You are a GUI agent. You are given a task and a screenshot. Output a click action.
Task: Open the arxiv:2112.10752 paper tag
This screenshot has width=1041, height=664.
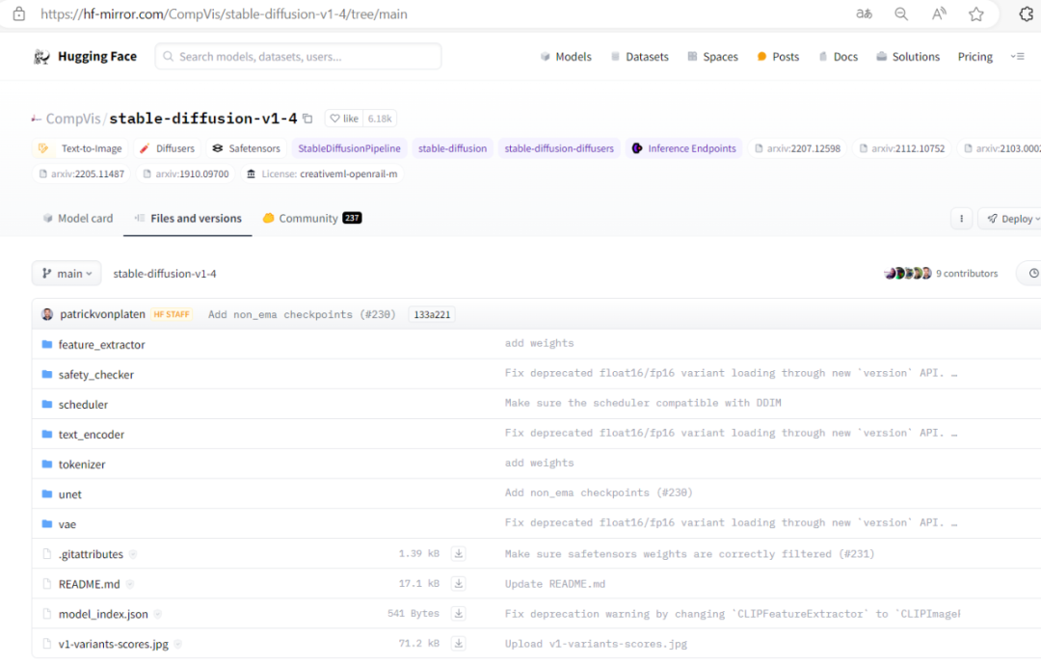click(901, 148)
